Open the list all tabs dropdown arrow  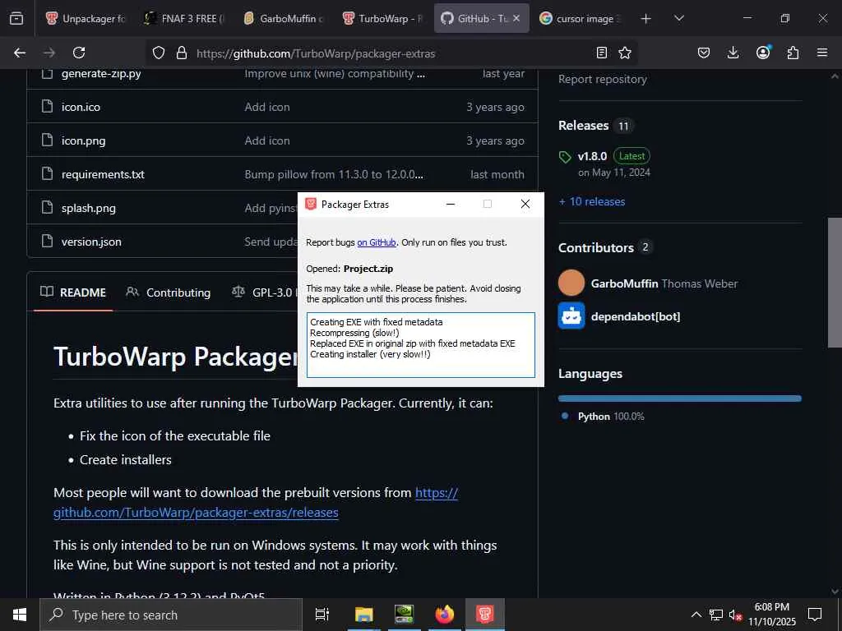pyautogui.click(x=678, y=18)
